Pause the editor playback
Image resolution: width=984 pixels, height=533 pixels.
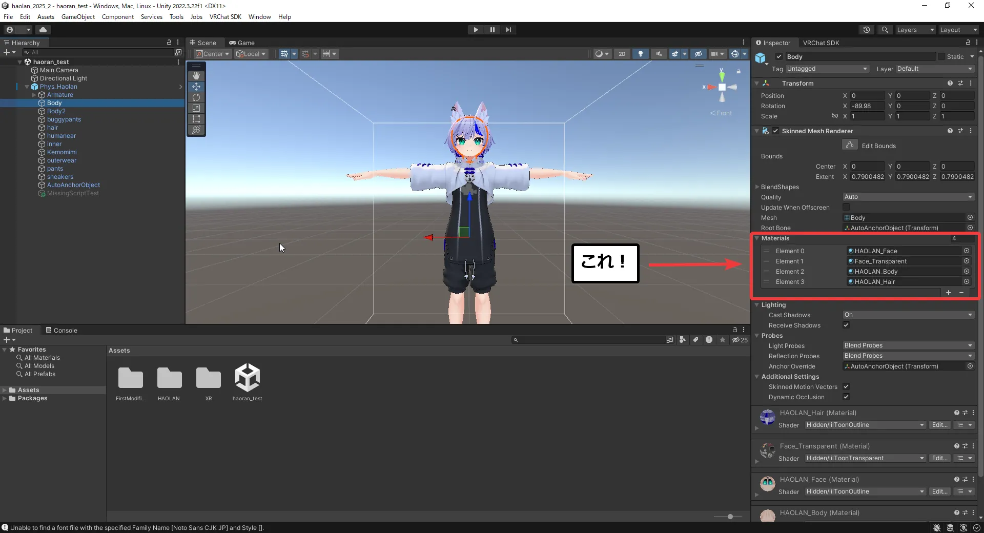coord(492,30)
